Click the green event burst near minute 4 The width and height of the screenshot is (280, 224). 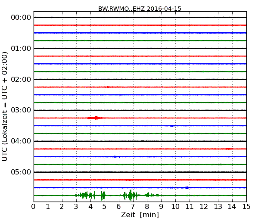(90, 195)
